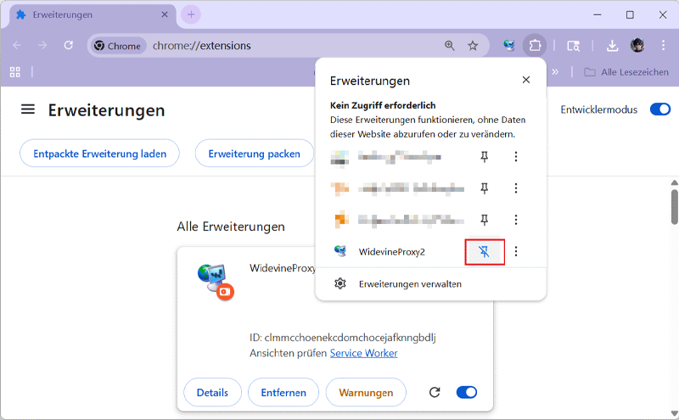The width and height of the screenshot is (679, 420).
Task: Click Entpackte Erweiterung laden
Action: [99, 154]
